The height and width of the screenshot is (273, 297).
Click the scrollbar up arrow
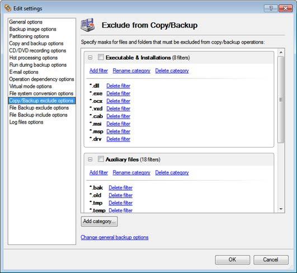pos(281,52)
